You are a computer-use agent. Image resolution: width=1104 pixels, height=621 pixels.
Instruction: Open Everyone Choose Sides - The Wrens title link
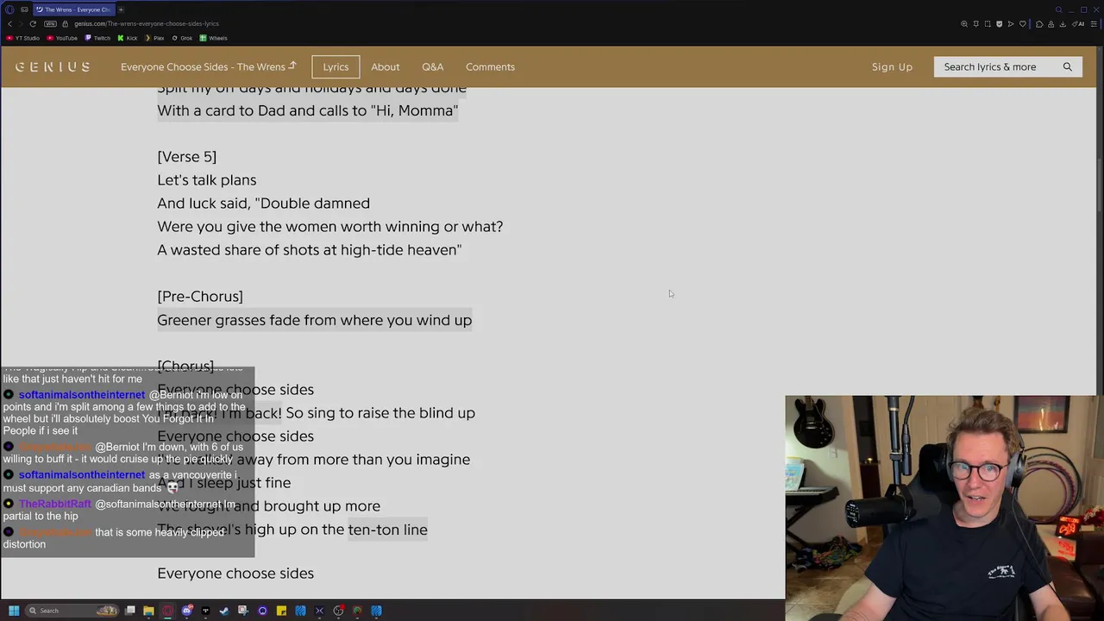(x=208, y=66)
